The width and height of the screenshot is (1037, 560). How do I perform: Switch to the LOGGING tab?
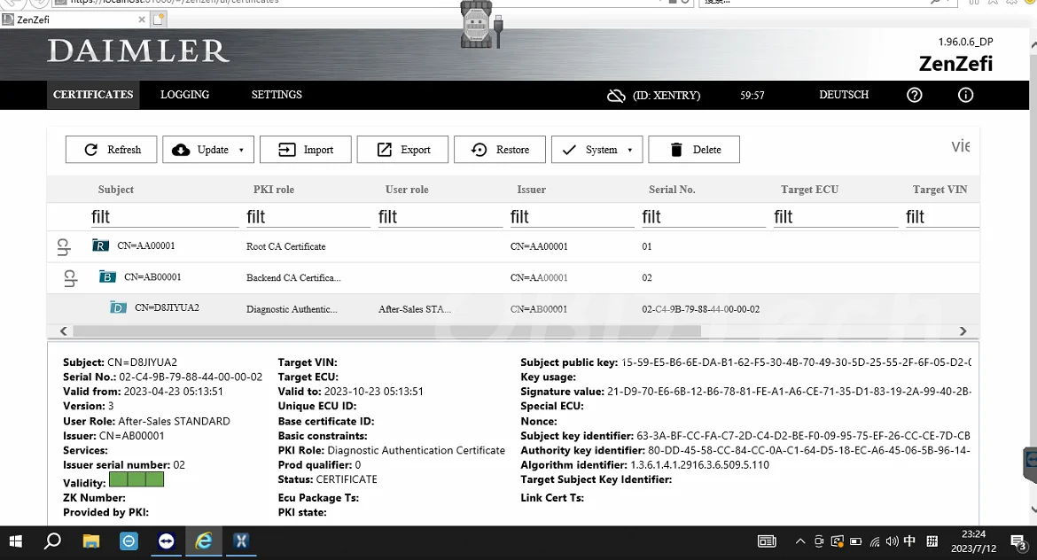click(184, 95)
